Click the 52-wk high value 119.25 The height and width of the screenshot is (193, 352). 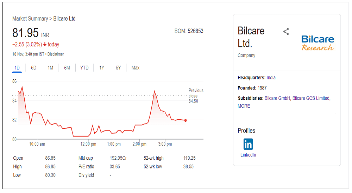[189, 158]
